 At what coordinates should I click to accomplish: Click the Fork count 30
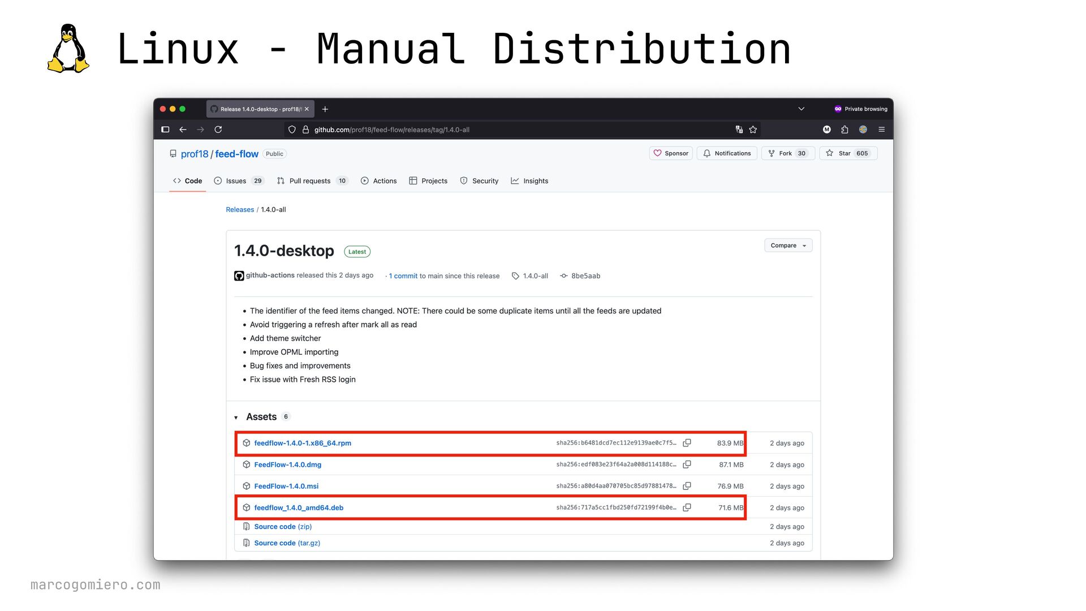click(801, 153)
